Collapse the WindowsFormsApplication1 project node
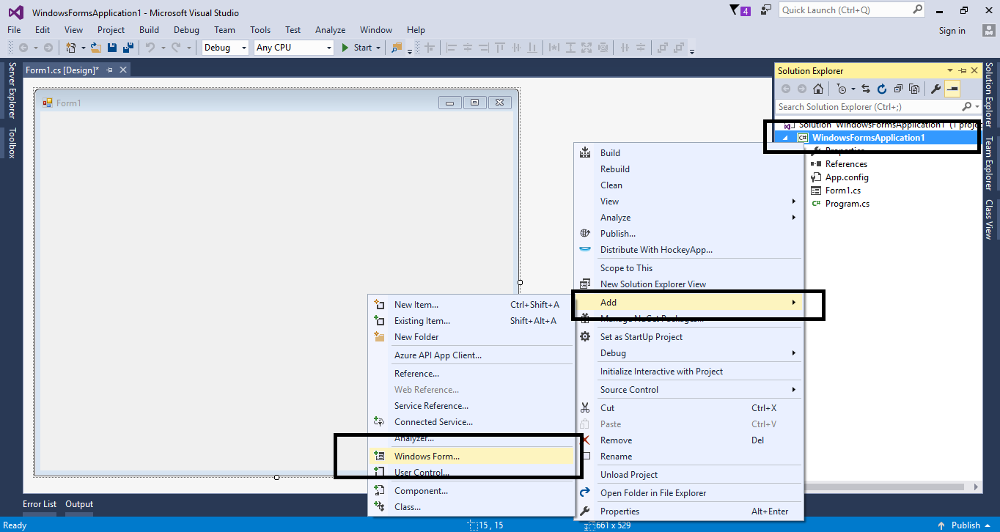Image resolution: width=1000 pixels, height=532 pixels. coord(787,138)
